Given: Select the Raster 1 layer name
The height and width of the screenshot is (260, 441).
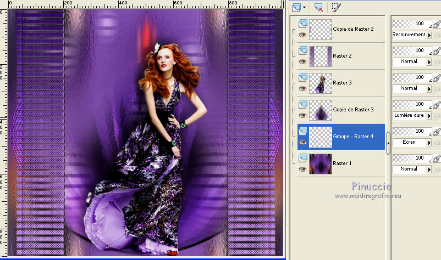Looking at the screenshot, I should pos(342,163).
